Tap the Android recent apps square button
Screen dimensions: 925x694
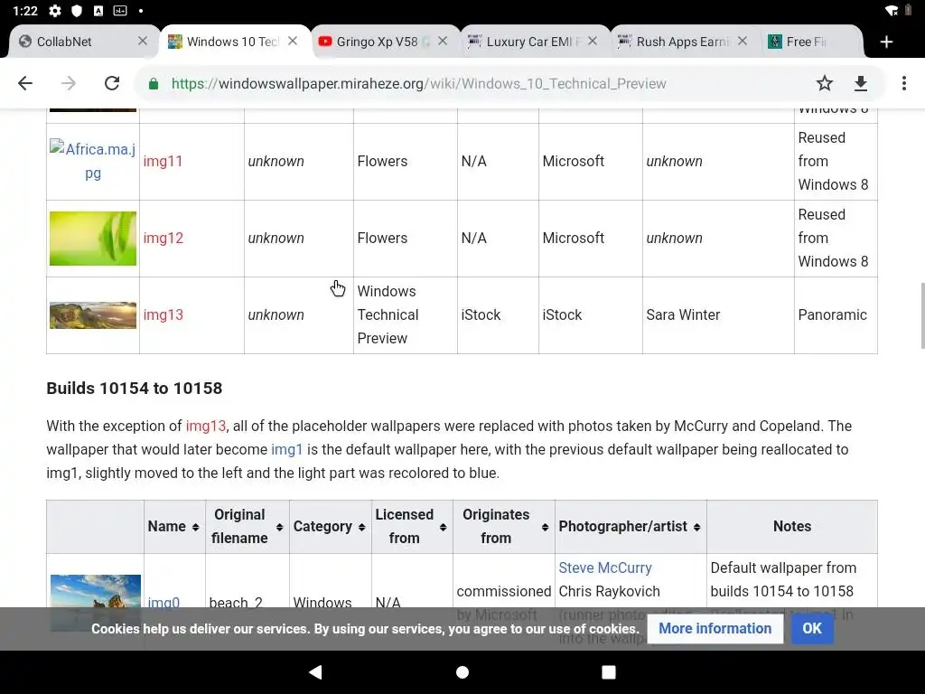pos(608,671)
